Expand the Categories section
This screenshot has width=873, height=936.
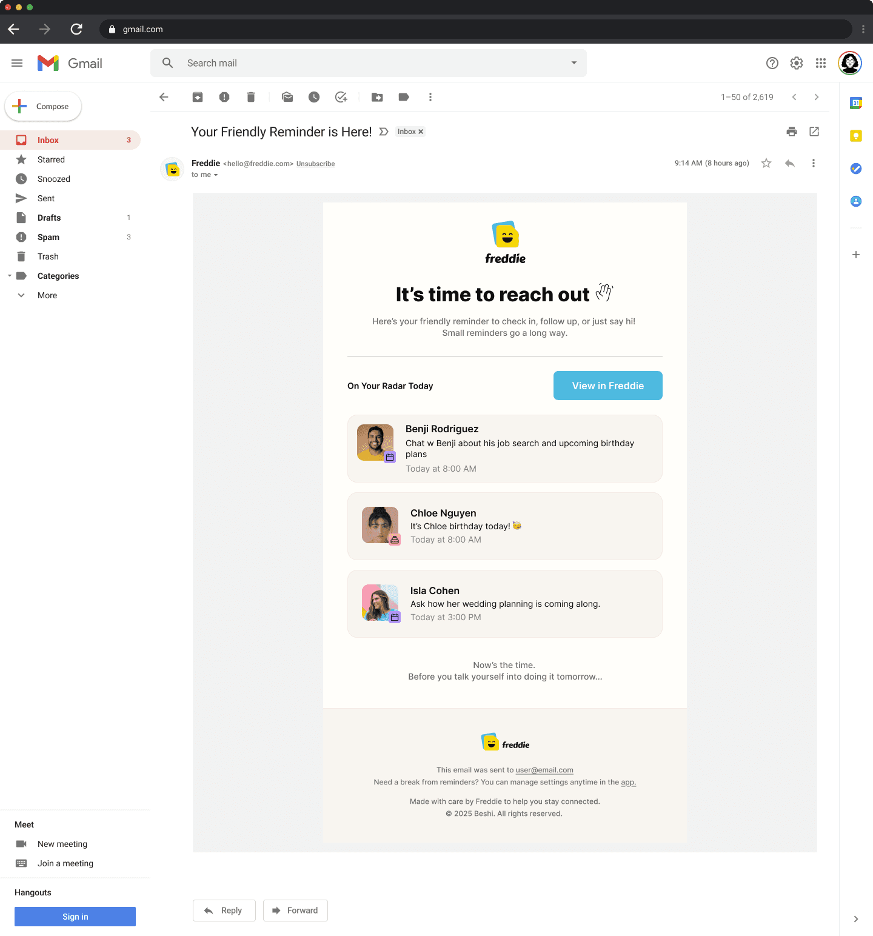10,276
